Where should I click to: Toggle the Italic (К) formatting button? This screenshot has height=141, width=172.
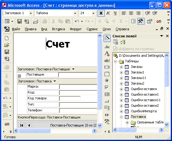click(x=108, y=13)
